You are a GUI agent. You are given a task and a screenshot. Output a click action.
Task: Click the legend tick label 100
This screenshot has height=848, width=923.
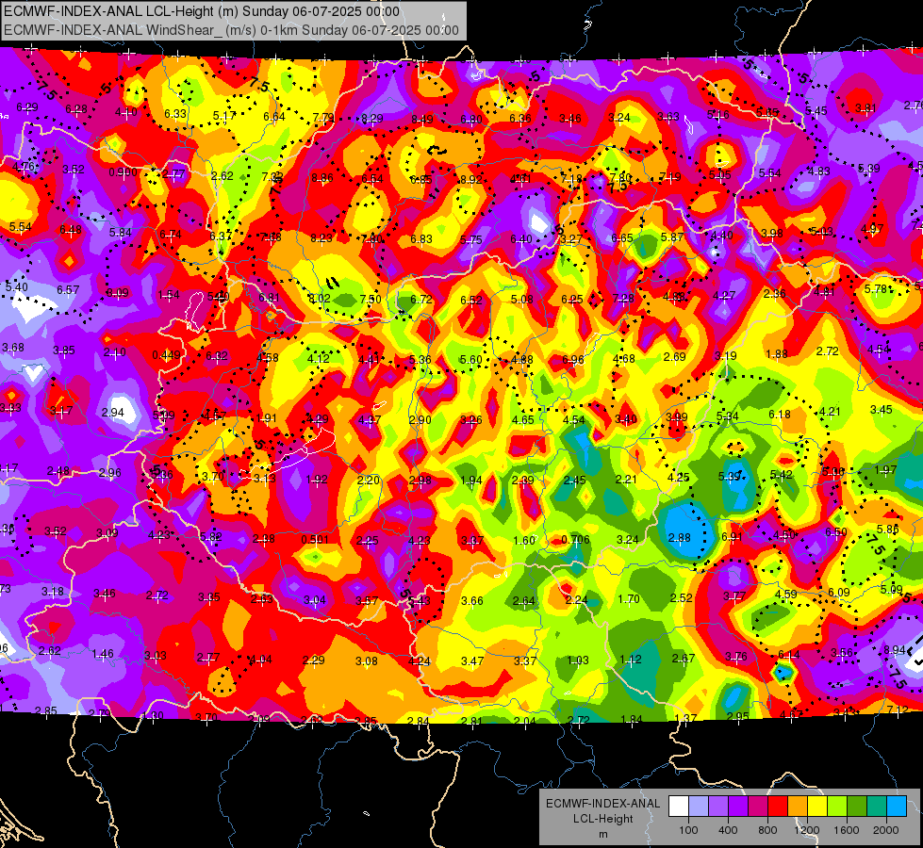click(688, 830)
